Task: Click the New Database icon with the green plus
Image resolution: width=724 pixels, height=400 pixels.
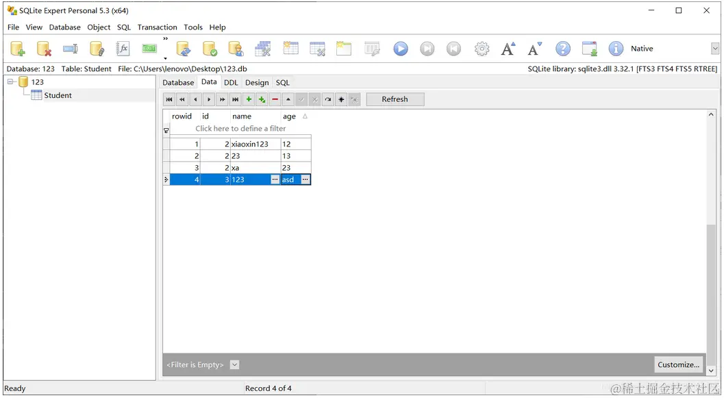Action: point(18,49)
